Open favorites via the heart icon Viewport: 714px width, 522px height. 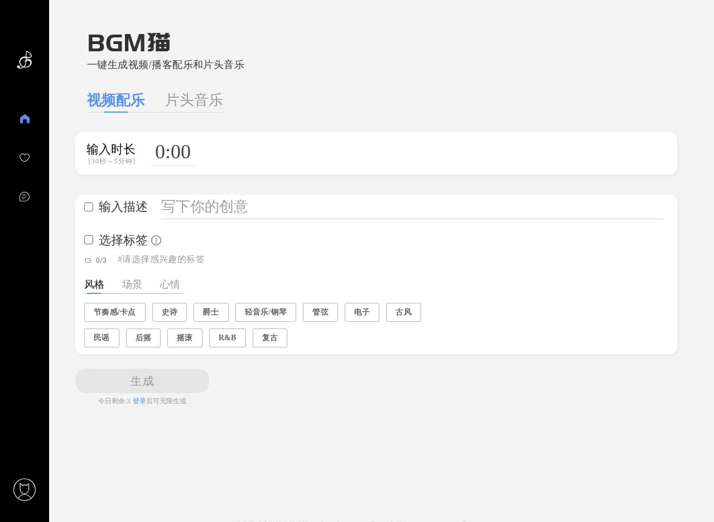coord(25,158)
